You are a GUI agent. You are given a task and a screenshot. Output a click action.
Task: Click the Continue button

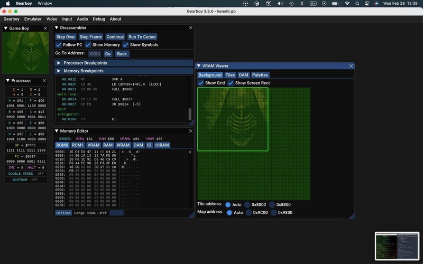[x=115, y=37]
